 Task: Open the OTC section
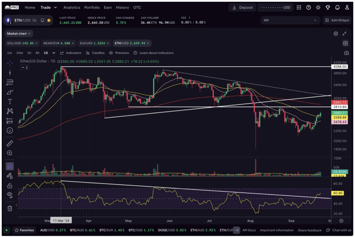[x=137, y=7]
